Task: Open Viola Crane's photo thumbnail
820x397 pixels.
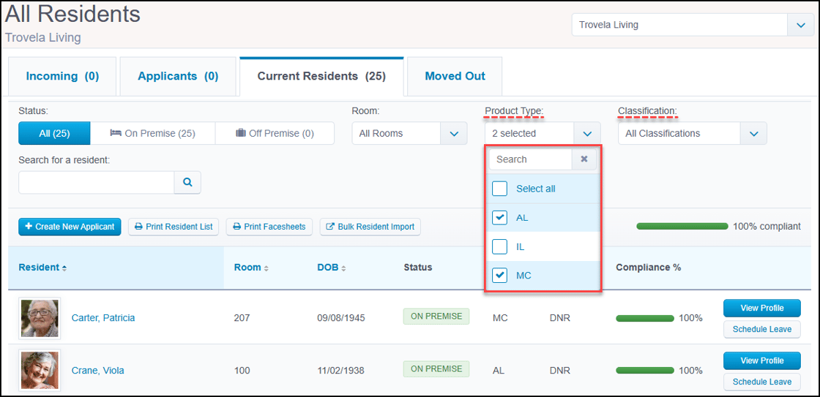Action: click(40, 371)
